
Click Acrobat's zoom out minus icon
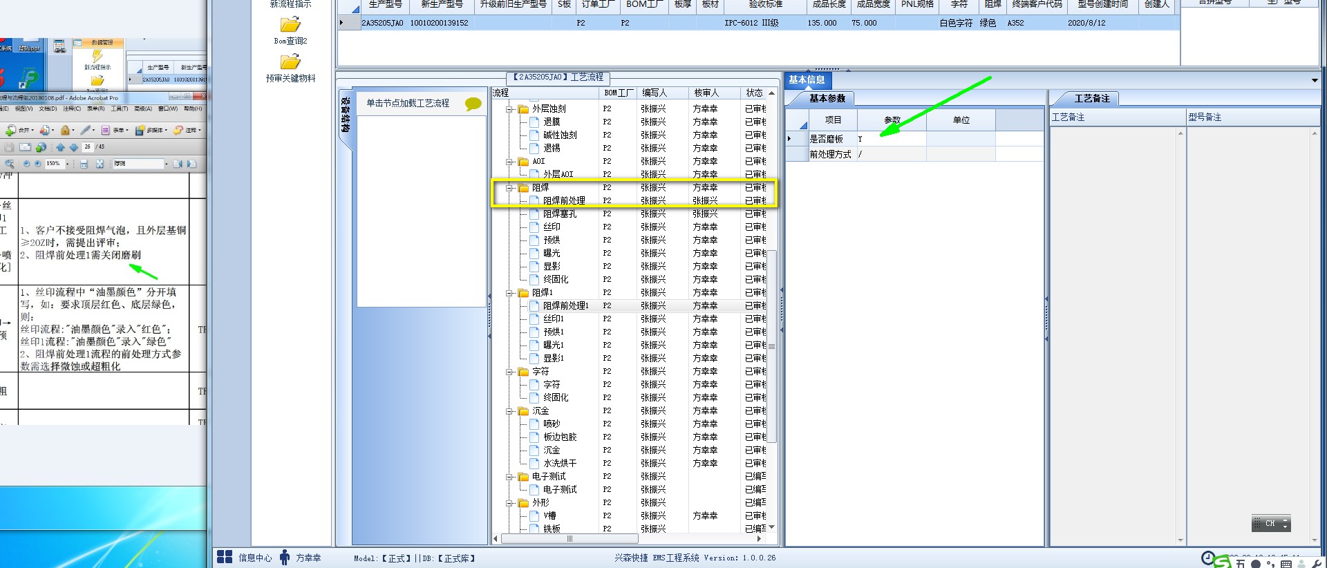click(x=26, y=164)
